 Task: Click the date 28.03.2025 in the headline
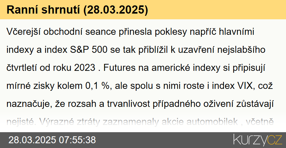pos(115,9)
